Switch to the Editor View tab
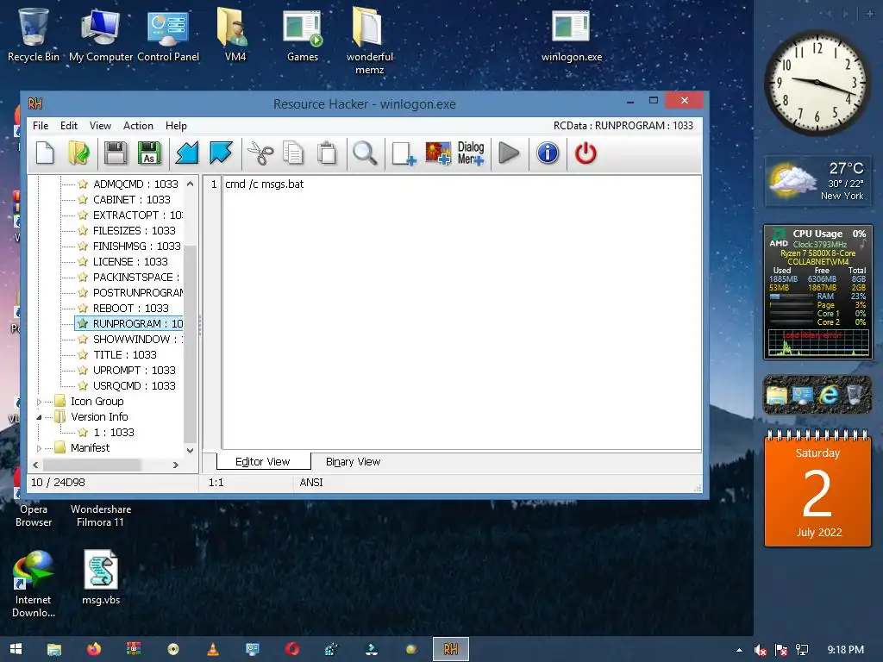Screen dimensions: 883x662 pos(262,462)
